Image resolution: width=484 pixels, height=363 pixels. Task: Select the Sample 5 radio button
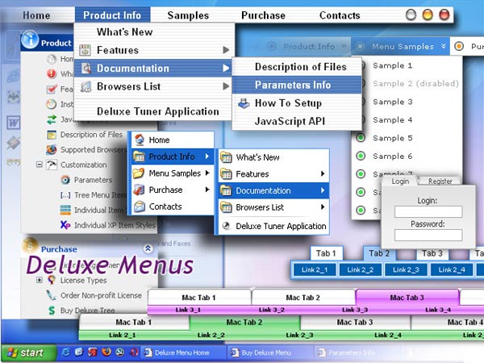[360, 138]
